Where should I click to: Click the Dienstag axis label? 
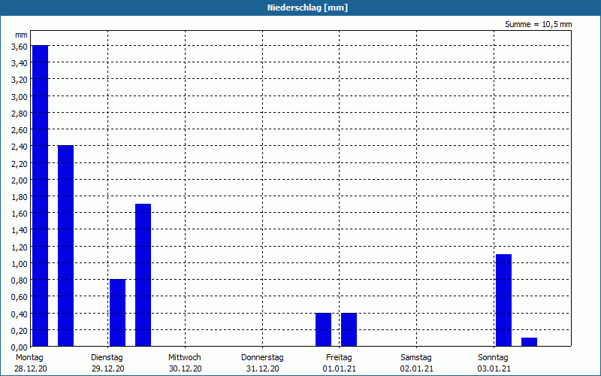point(107,358)
